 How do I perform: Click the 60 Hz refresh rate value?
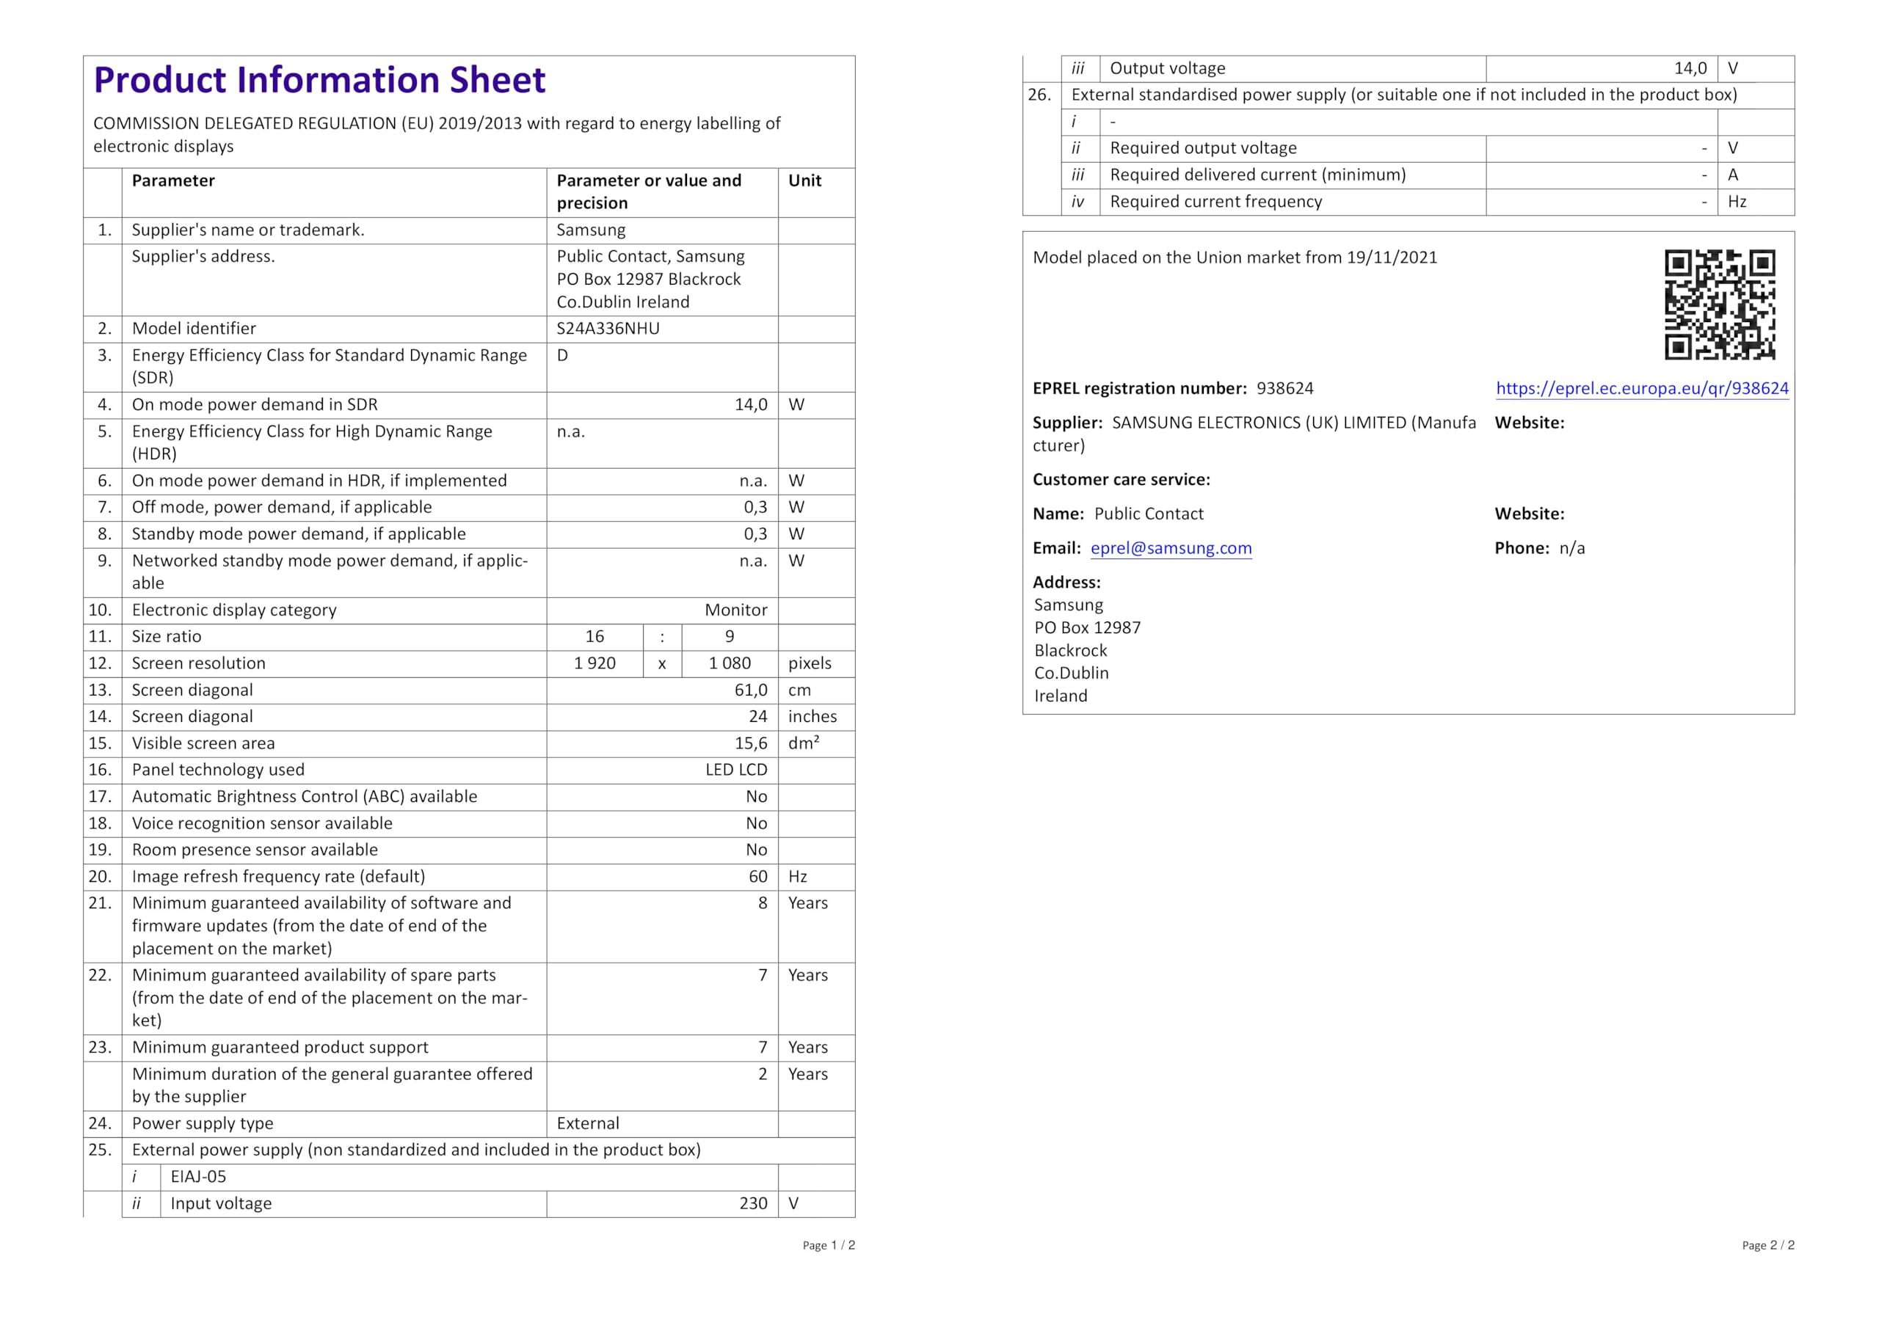coord(757,878)
